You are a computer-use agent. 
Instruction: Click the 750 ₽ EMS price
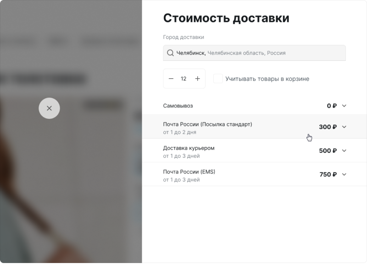point(328,174)
